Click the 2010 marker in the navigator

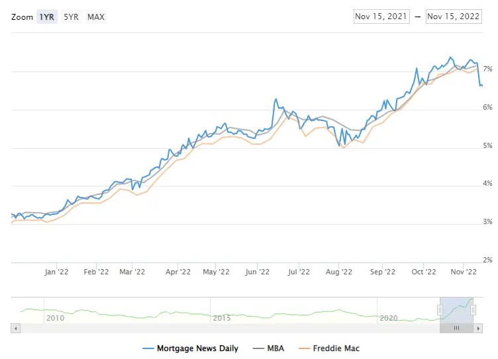click(x=55, y=318)
